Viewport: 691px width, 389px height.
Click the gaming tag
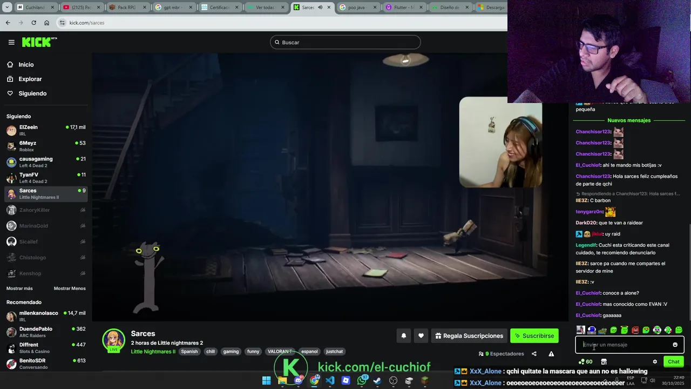(x=231, y=351)
